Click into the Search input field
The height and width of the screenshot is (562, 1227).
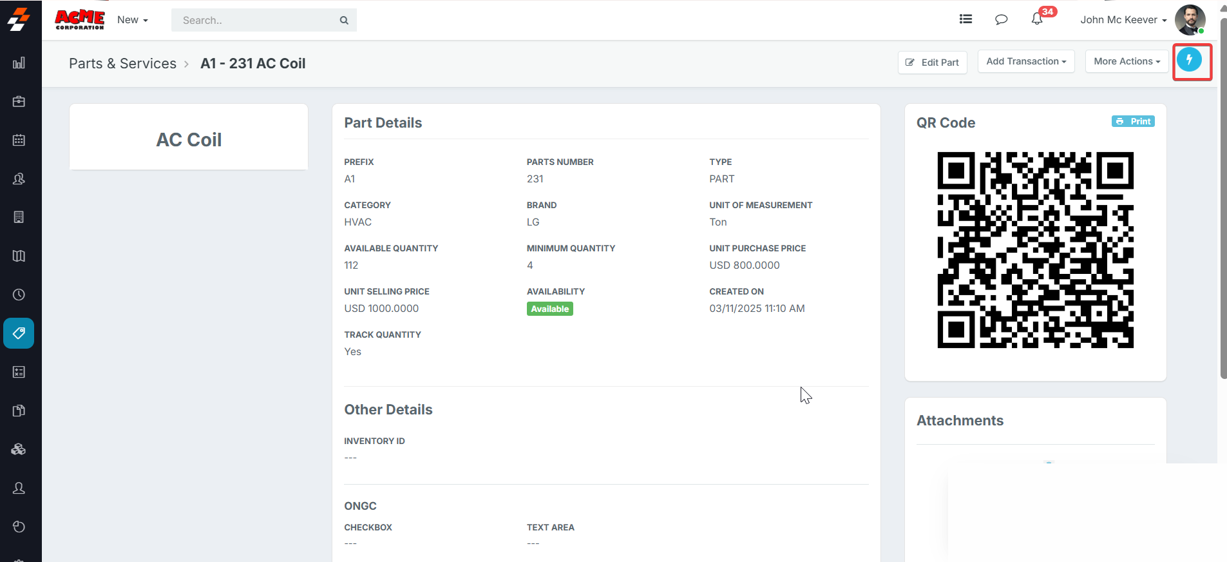click(258, 20)
